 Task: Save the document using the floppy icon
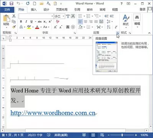[x=11, y=3]
